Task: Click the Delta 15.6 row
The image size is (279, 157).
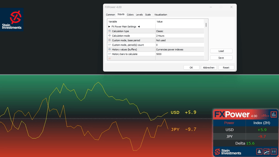Action: pos(245,143)
